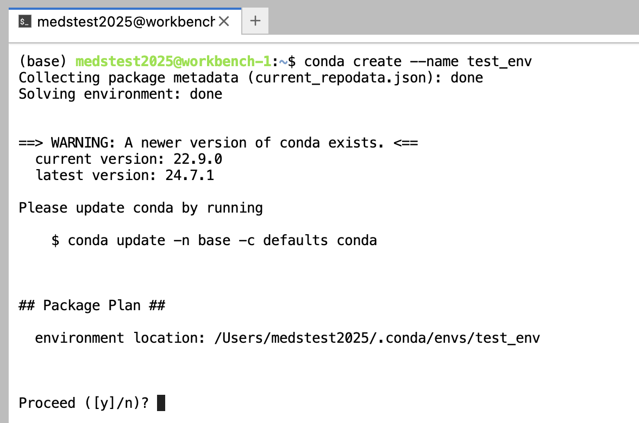Click the green medstest2025@workbench-1 prompt text
The image size is (639, 423).
173,61
